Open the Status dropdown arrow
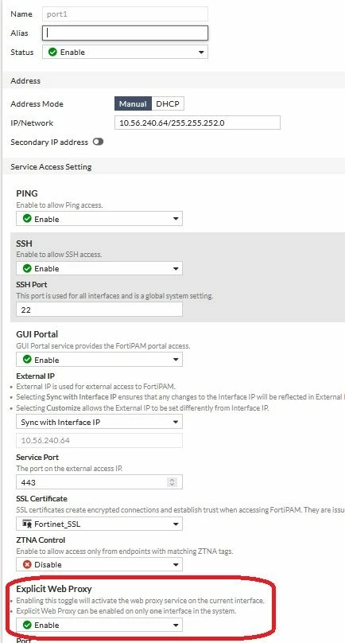Viewport: 345px width, 643px height. pyautogui.click(x=201, y=53)
